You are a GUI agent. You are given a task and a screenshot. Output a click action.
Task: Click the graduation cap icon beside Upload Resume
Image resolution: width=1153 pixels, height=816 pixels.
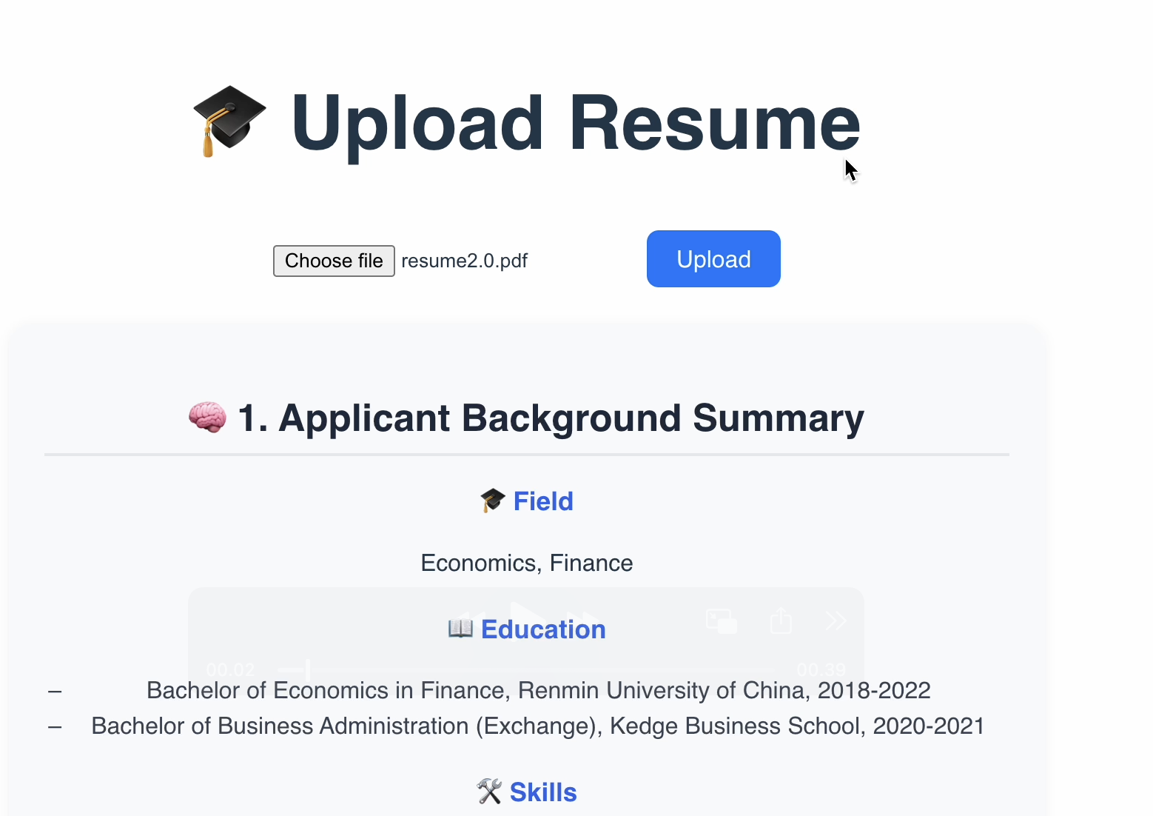(x=229, y=121)
